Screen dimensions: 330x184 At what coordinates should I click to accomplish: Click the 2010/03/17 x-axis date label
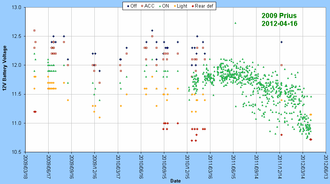(118, 167)
